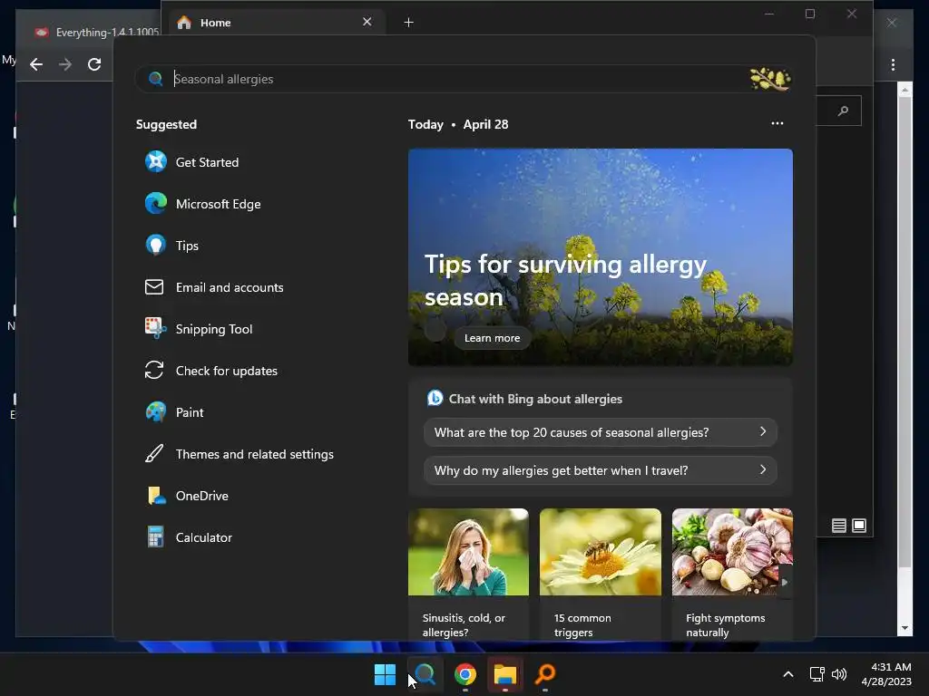Open File Explorer from taskbar
929x696 pixels.
click(x=505, y=674)
